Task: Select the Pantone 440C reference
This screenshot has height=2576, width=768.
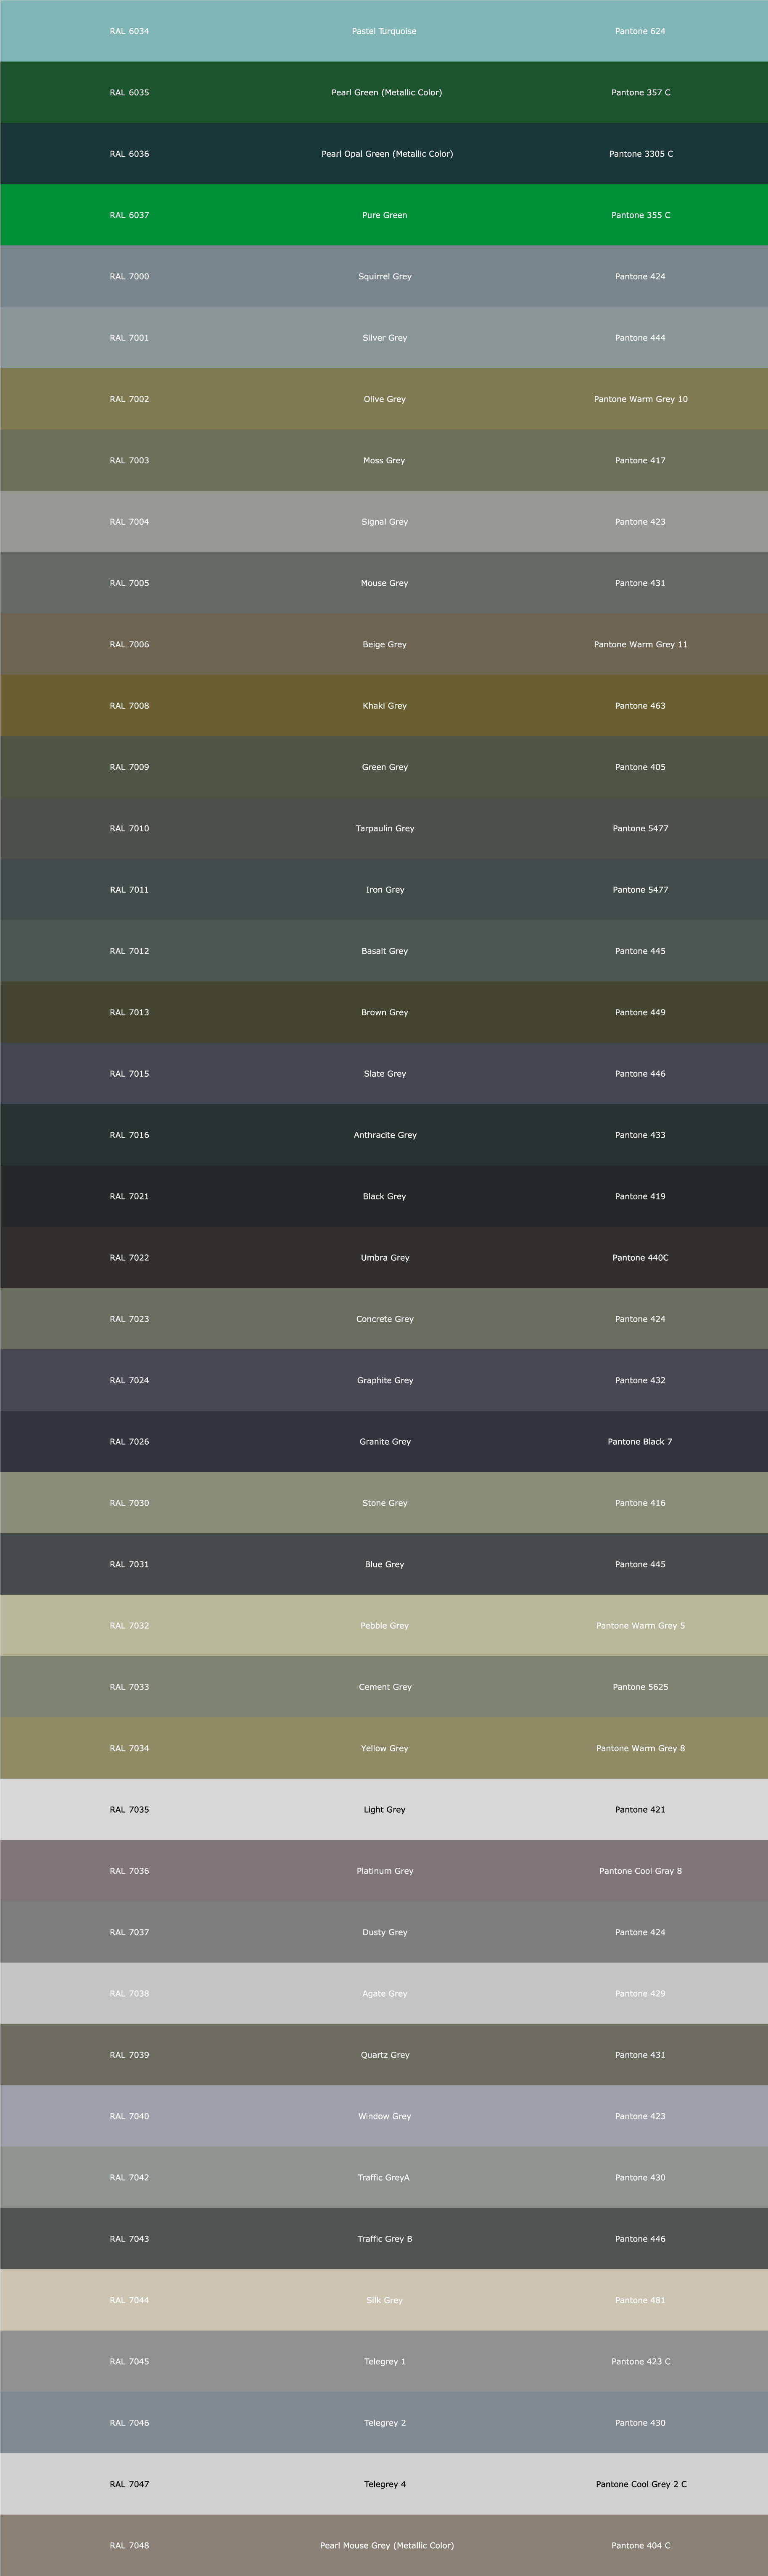Action: click(641, 1258)
